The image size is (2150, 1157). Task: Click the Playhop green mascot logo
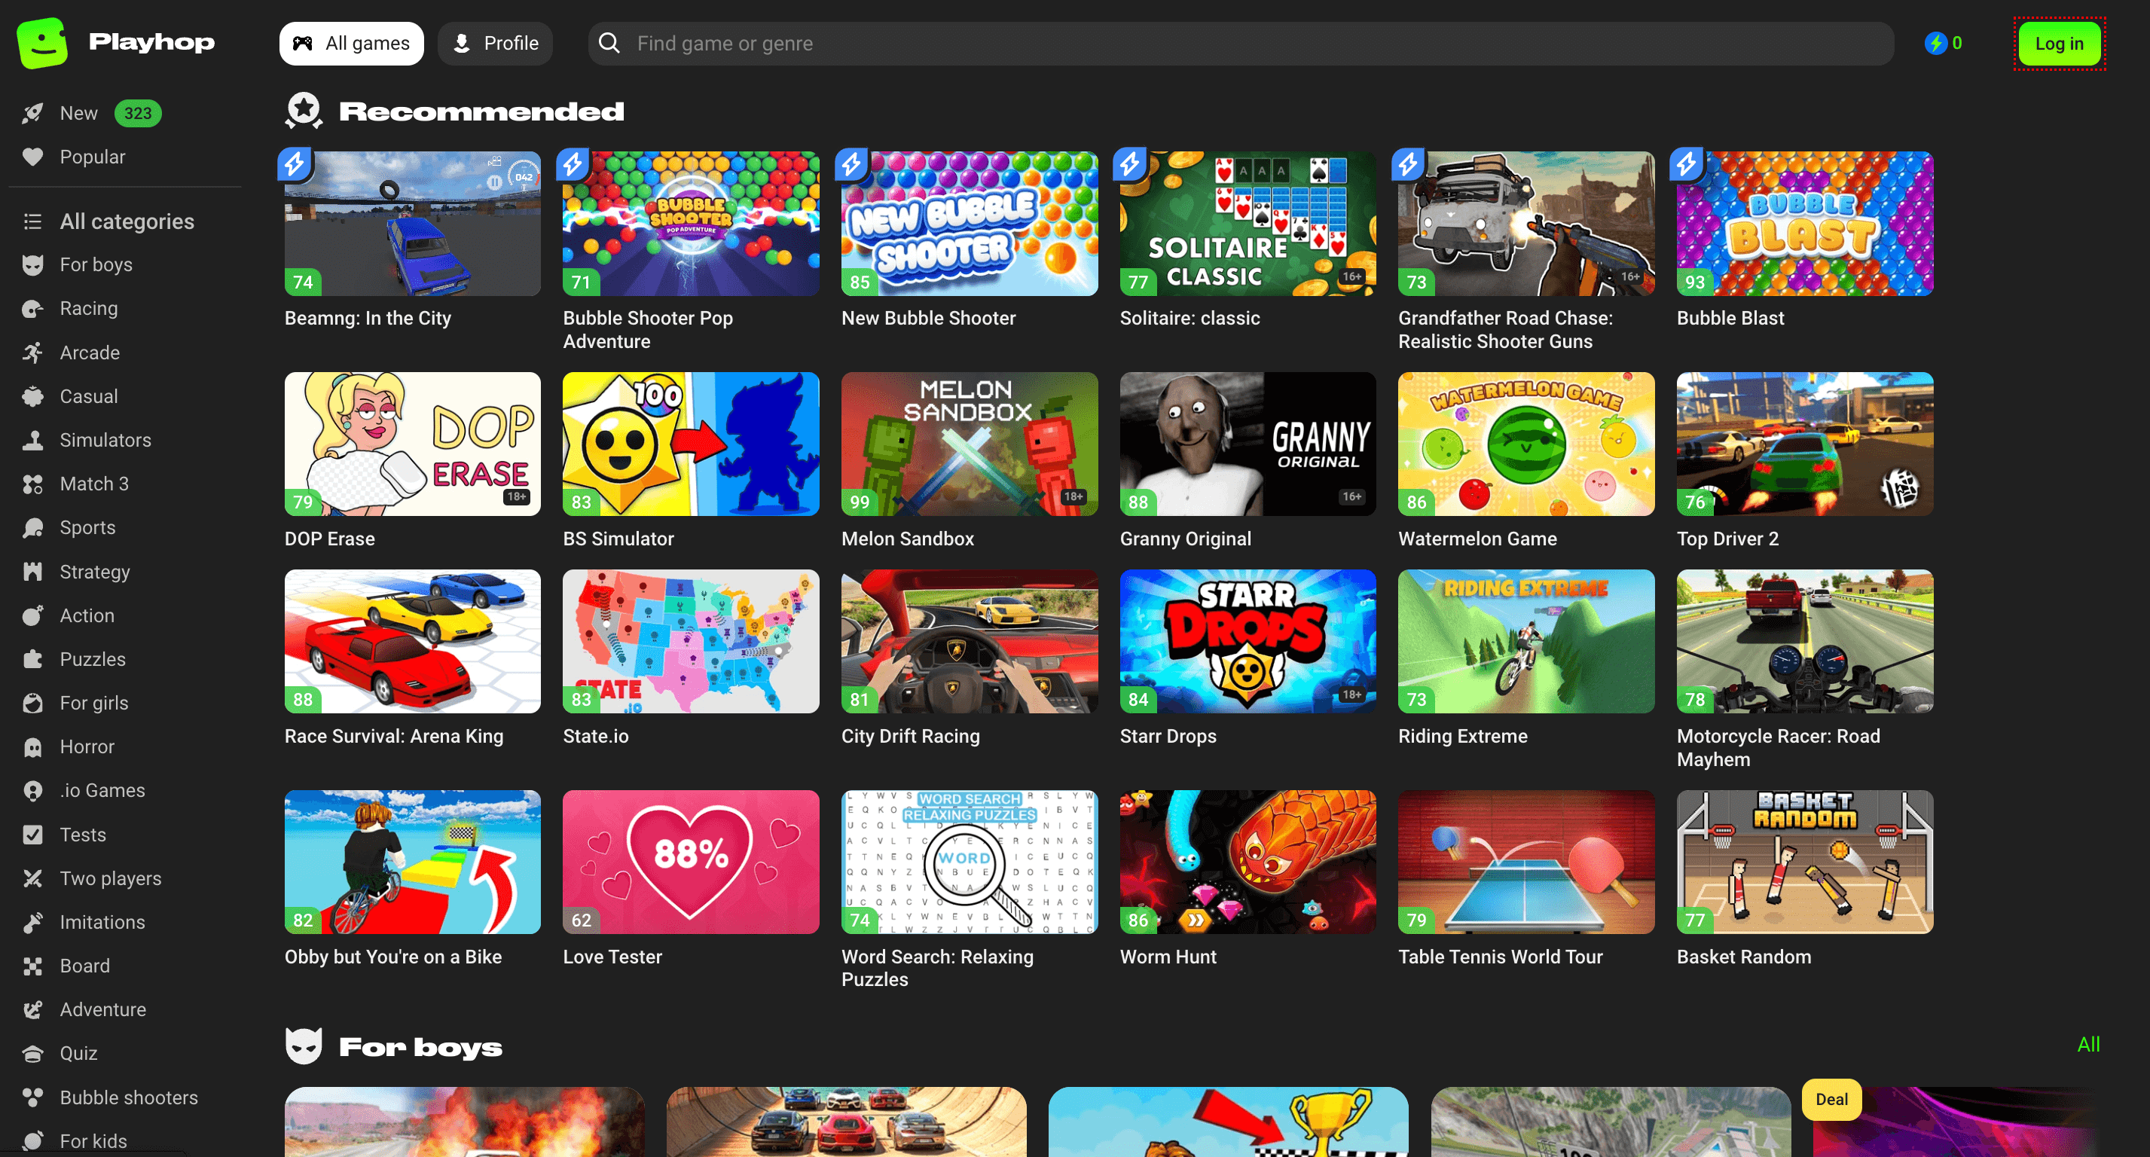pyautogui.click(x=41, y=44)
